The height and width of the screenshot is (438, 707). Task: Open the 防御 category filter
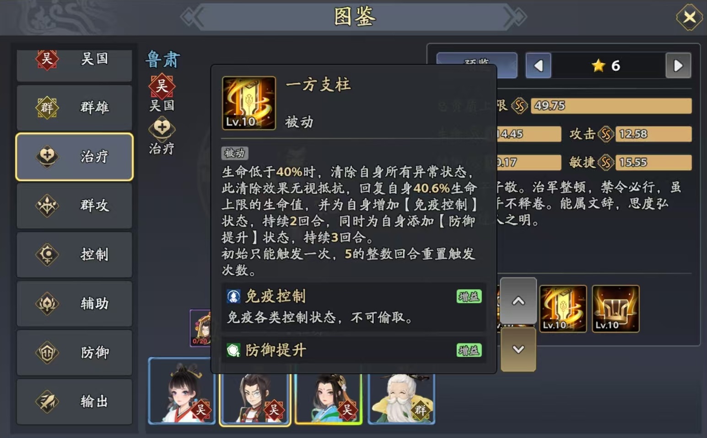point(75,352)
